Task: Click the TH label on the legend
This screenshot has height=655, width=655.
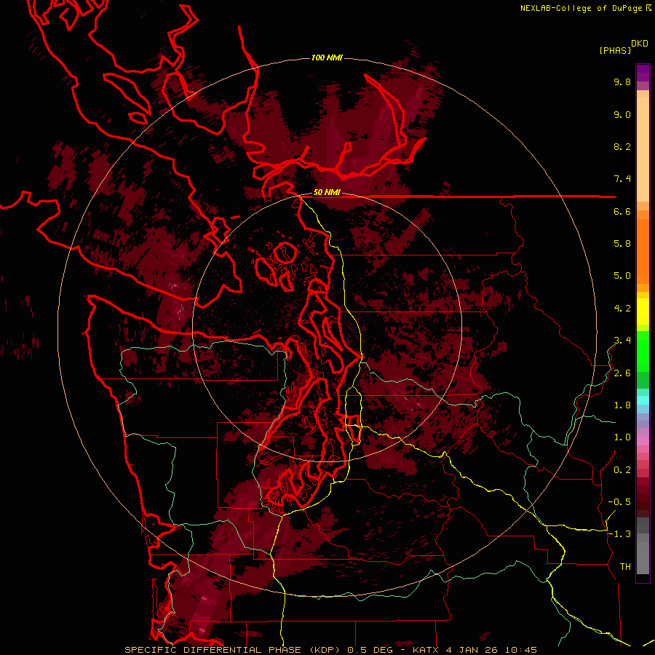Action: click(x=625, y=567)
